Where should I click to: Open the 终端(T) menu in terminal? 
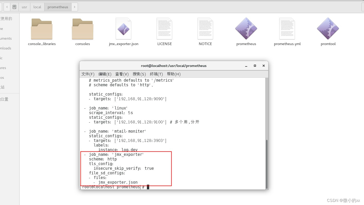pyautogui.click(x=156, y=74)
